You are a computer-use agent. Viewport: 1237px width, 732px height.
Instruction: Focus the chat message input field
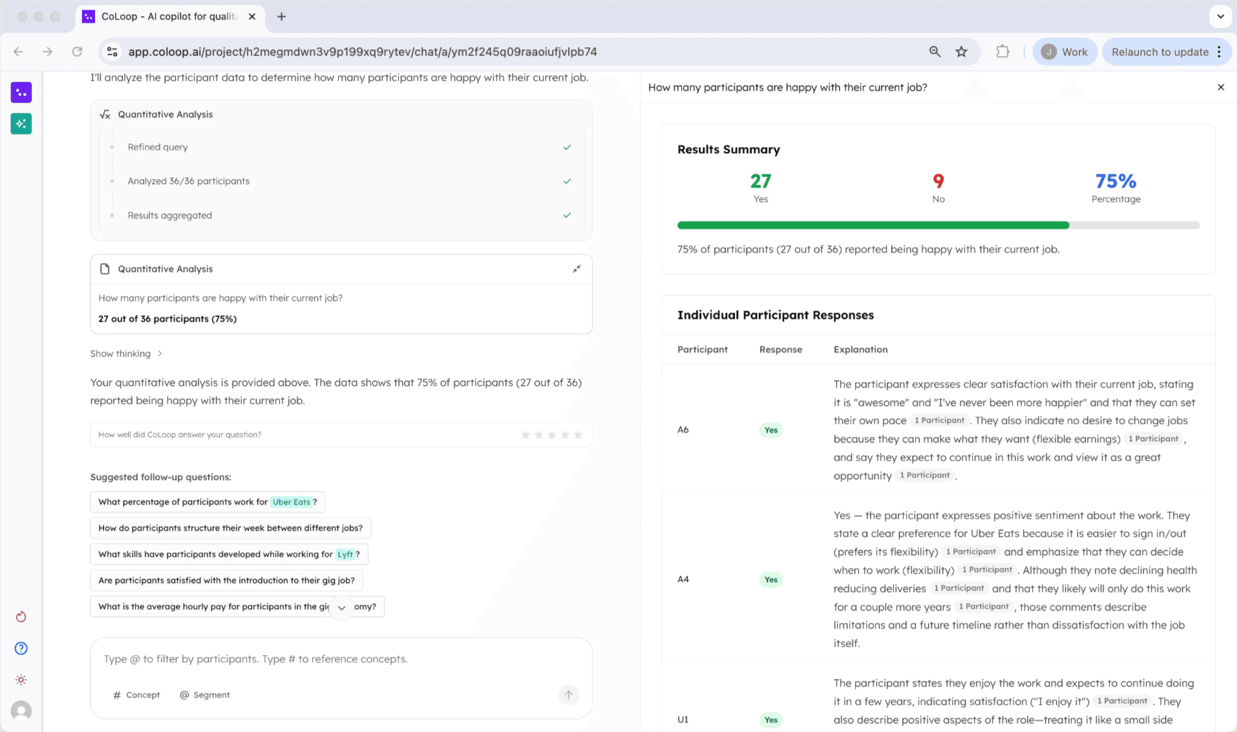[x=341, y=659]
